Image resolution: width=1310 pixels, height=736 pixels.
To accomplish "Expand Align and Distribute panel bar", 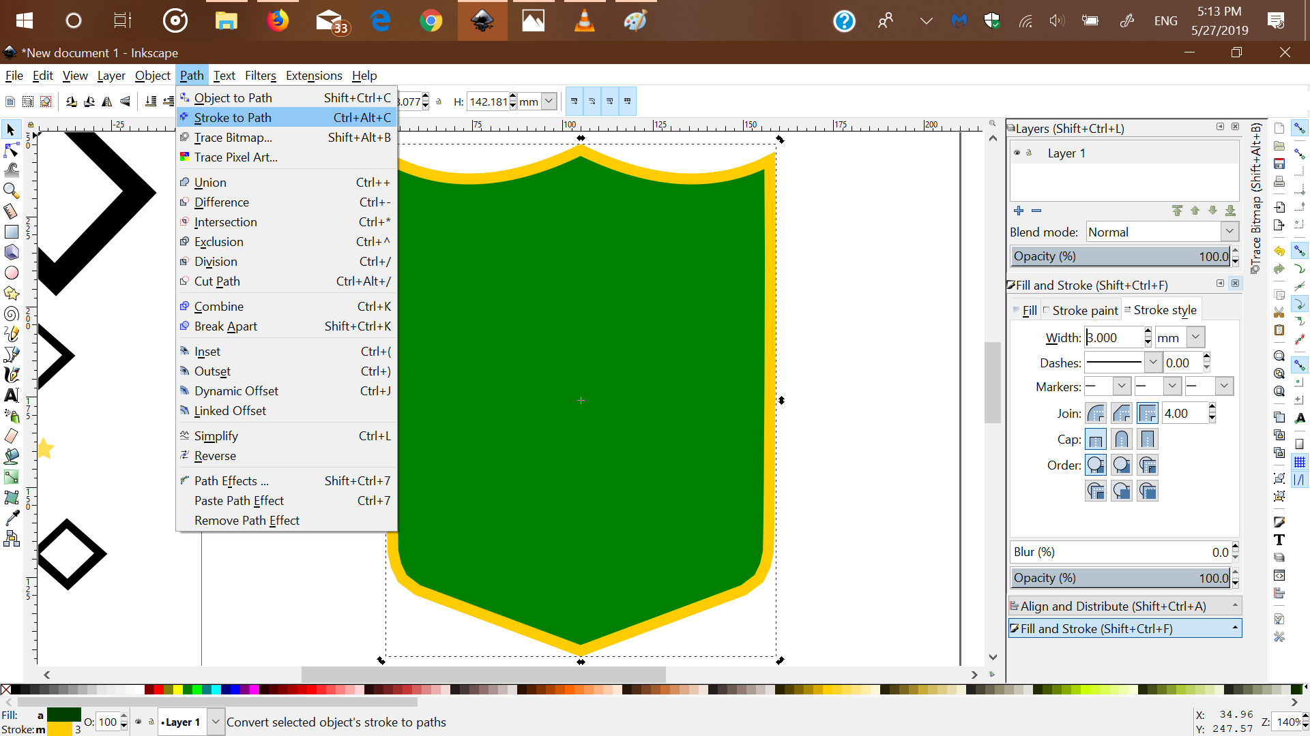I will pos(1124,606).
